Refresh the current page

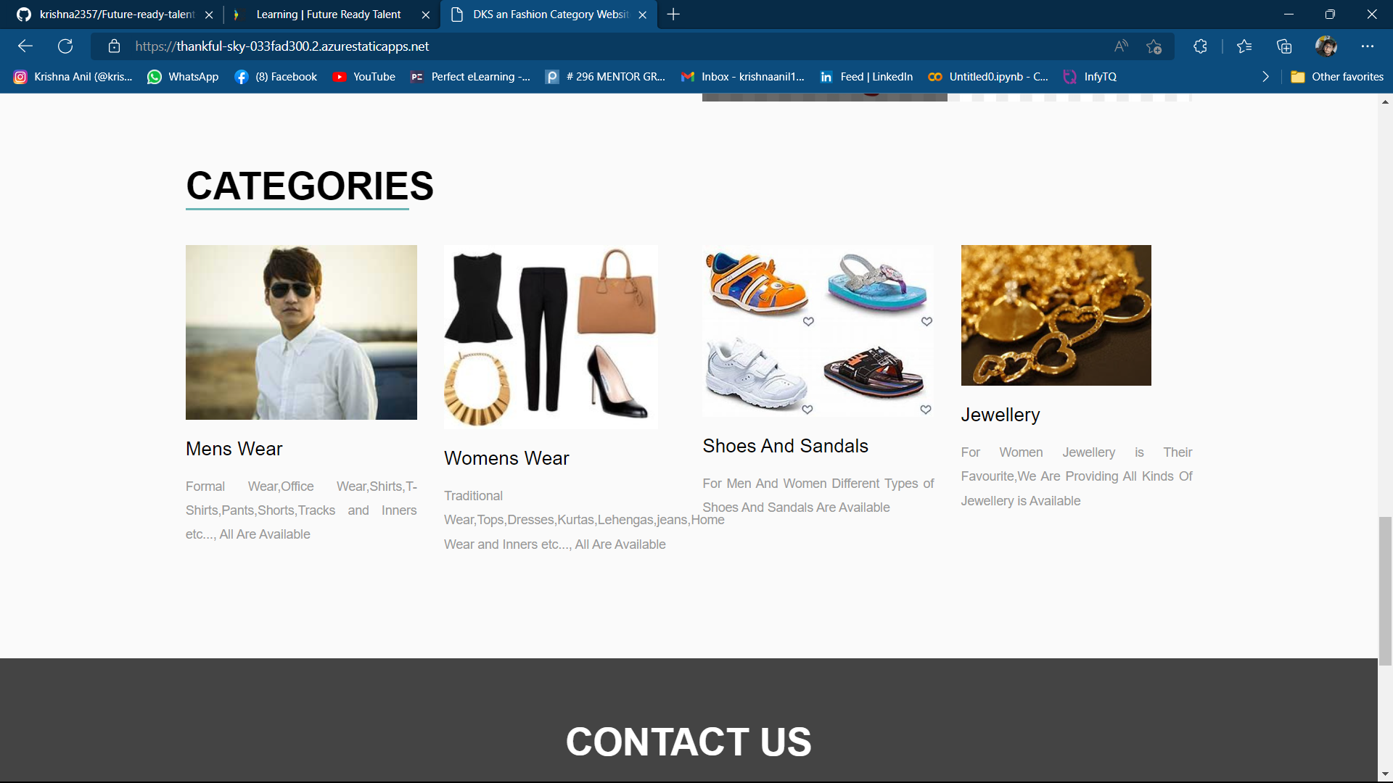pos(65,46)
